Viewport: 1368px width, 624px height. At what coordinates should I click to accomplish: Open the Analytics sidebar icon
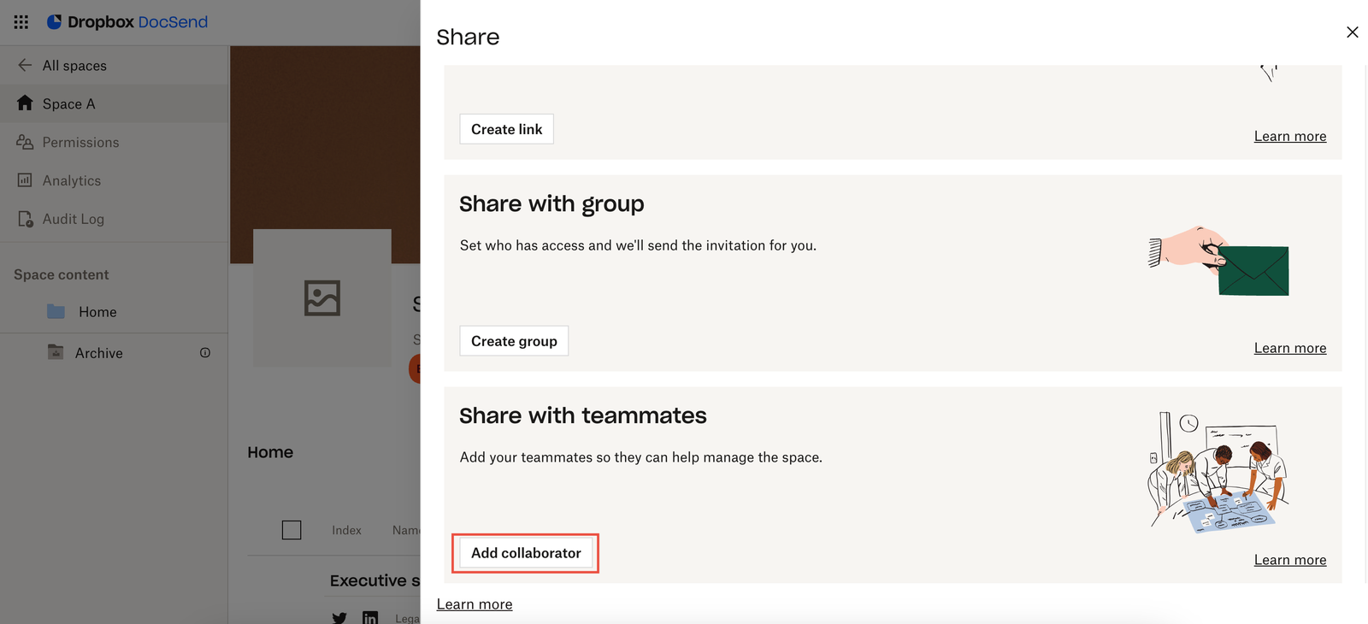(x=25, y=180)
